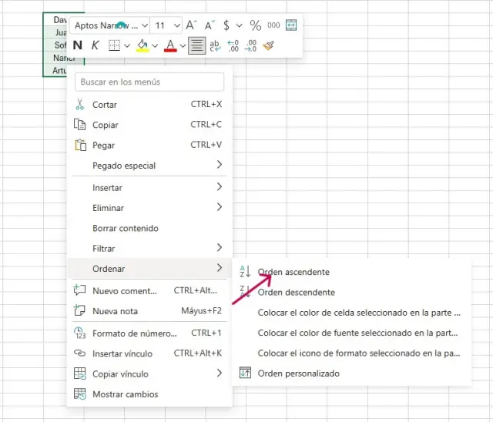Image resolution: width=493 pixels, height=422 pixels.
Task: Click the thousands separator 000 icon
Action: tap(273, 25)
